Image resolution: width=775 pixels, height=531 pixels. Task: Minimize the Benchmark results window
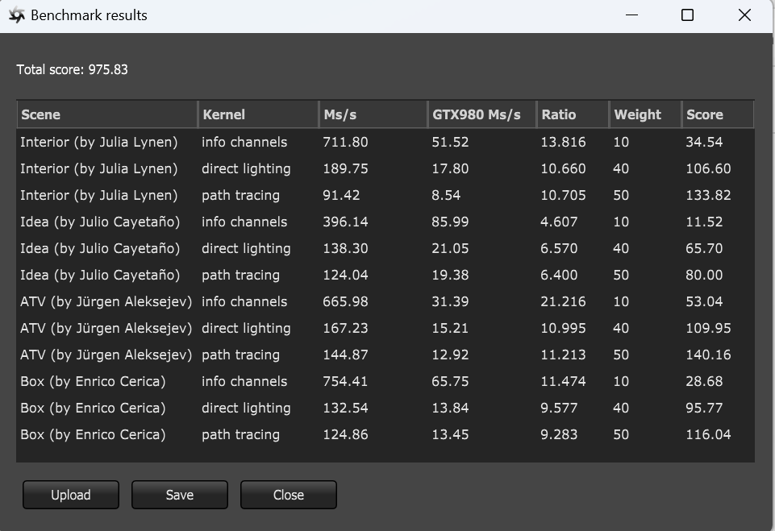coord(631,15)
